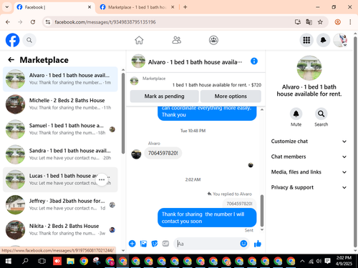Viewport: 358px width, 268px height.
Task: Expand Customize chat section
Action: [309, 142]
